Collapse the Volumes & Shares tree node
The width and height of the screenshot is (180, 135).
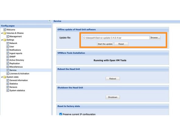2,33
